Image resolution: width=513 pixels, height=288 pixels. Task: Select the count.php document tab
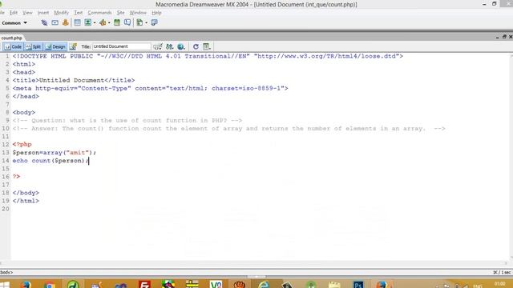(x=11, y=38)
